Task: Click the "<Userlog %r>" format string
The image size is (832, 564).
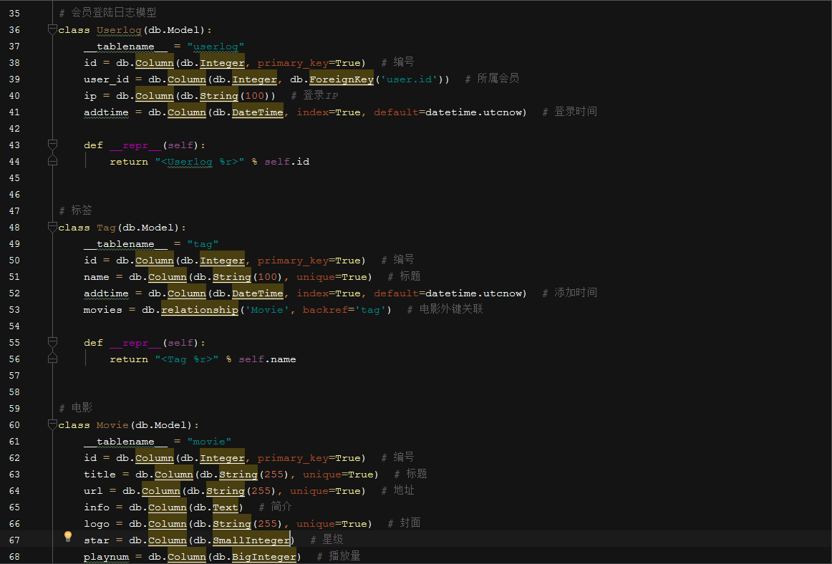Action: tap(200, 162)
